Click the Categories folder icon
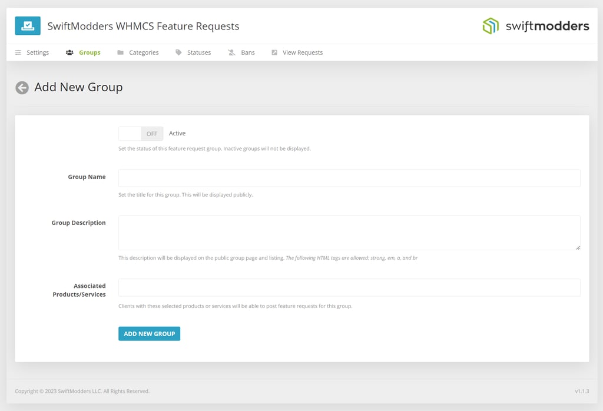 (x=120, y=52)
